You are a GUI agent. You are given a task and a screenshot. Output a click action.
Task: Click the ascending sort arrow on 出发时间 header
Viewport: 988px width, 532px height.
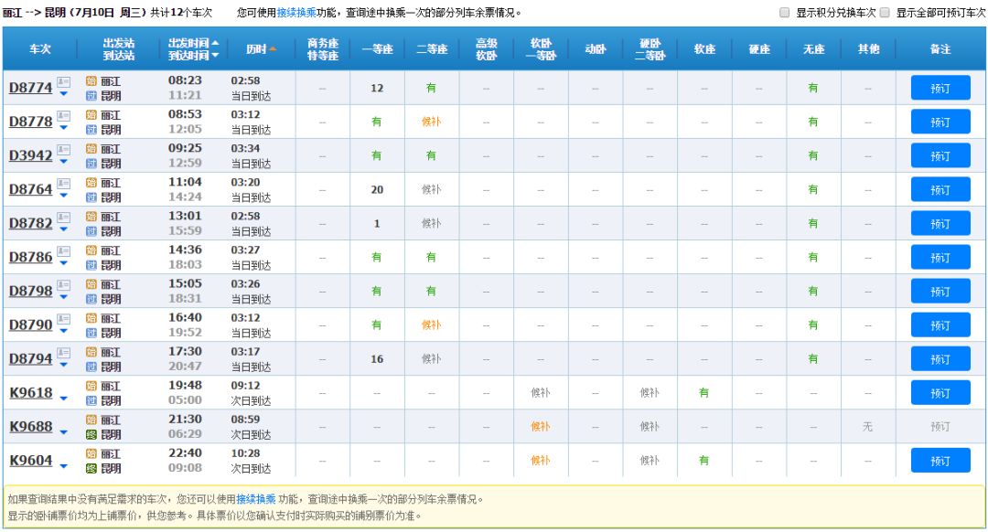[x=215, y=44]
